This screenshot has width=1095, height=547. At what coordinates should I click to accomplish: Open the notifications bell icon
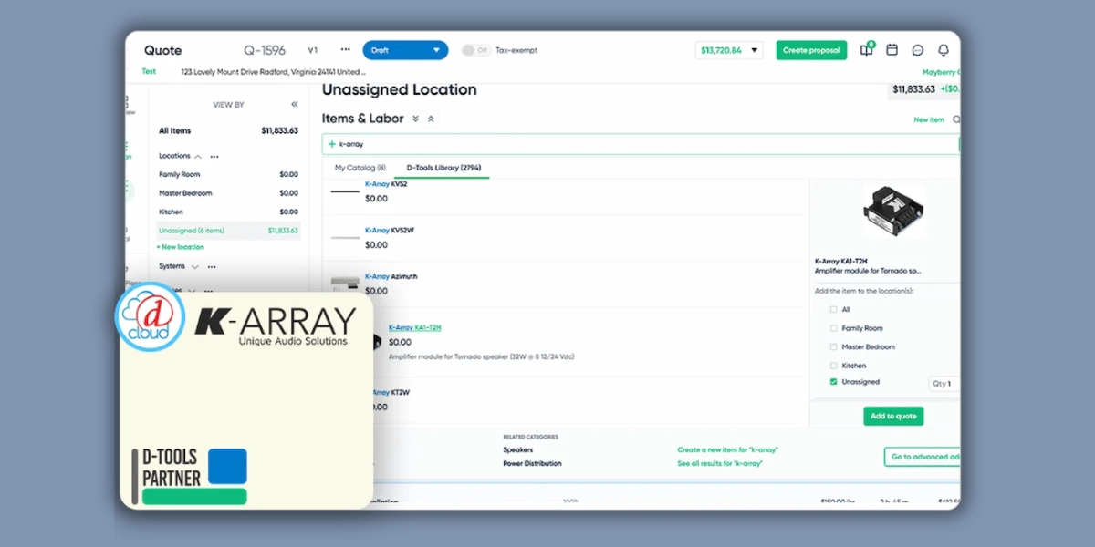tap(944, 50)
